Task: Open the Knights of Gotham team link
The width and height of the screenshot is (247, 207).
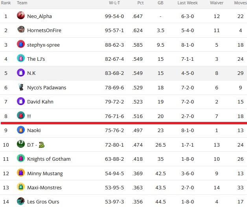Action: pos(49,159)
